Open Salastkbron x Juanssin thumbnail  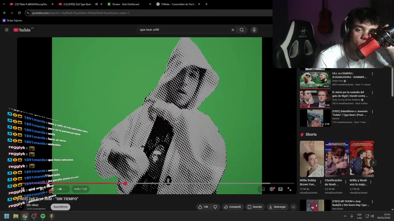(x=315, y=118)
